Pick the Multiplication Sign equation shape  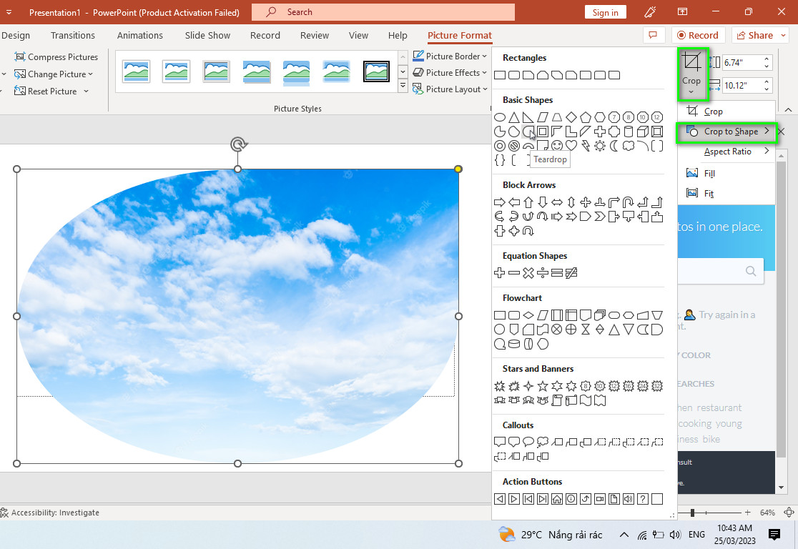click(x=528, y=273)
